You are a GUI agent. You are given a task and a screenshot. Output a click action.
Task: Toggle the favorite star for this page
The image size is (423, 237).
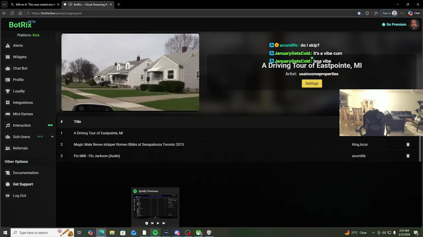tap(359, 13)
